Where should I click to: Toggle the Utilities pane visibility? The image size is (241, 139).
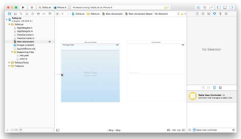point(231,7)
